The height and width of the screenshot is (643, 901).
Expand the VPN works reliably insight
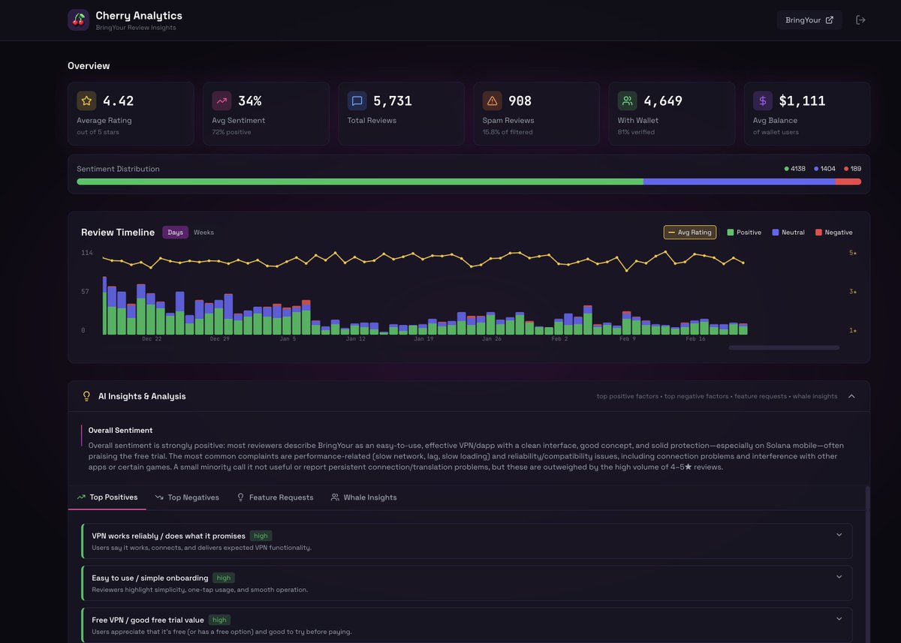839,534
